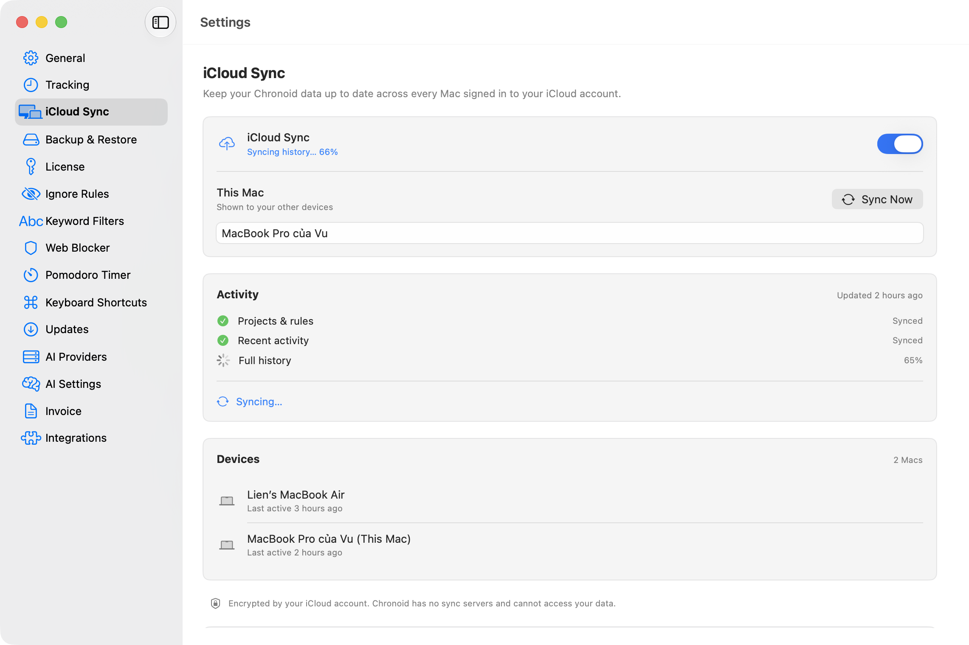The image size is (969, 645).
Task: Go to Backup & Restore settings
Action: 91,140
